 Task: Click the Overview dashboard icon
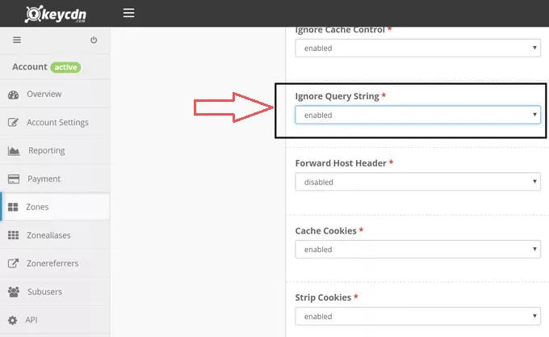[13, 95]
